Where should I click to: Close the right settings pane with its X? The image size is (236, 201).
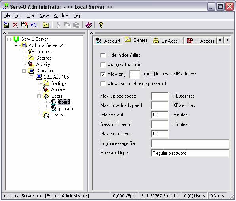point(91,32)
